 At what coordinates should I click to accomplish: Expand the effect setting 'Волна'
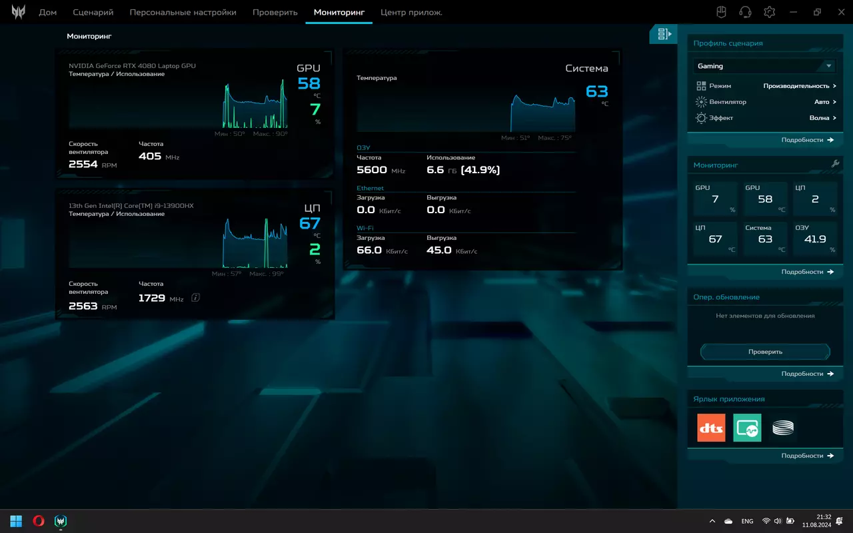[x=823, y=118]
